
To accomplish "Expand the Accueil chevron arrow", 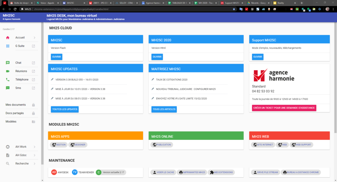I will [x=34, y=38].
